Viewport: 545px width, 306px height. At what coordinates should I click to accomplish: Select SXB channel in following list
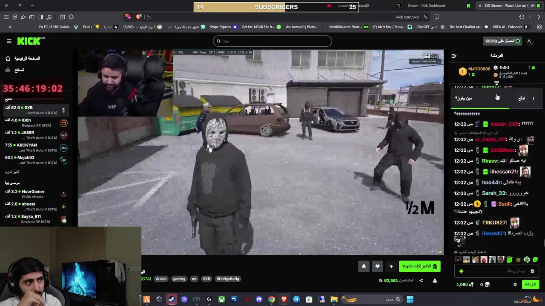36,110
